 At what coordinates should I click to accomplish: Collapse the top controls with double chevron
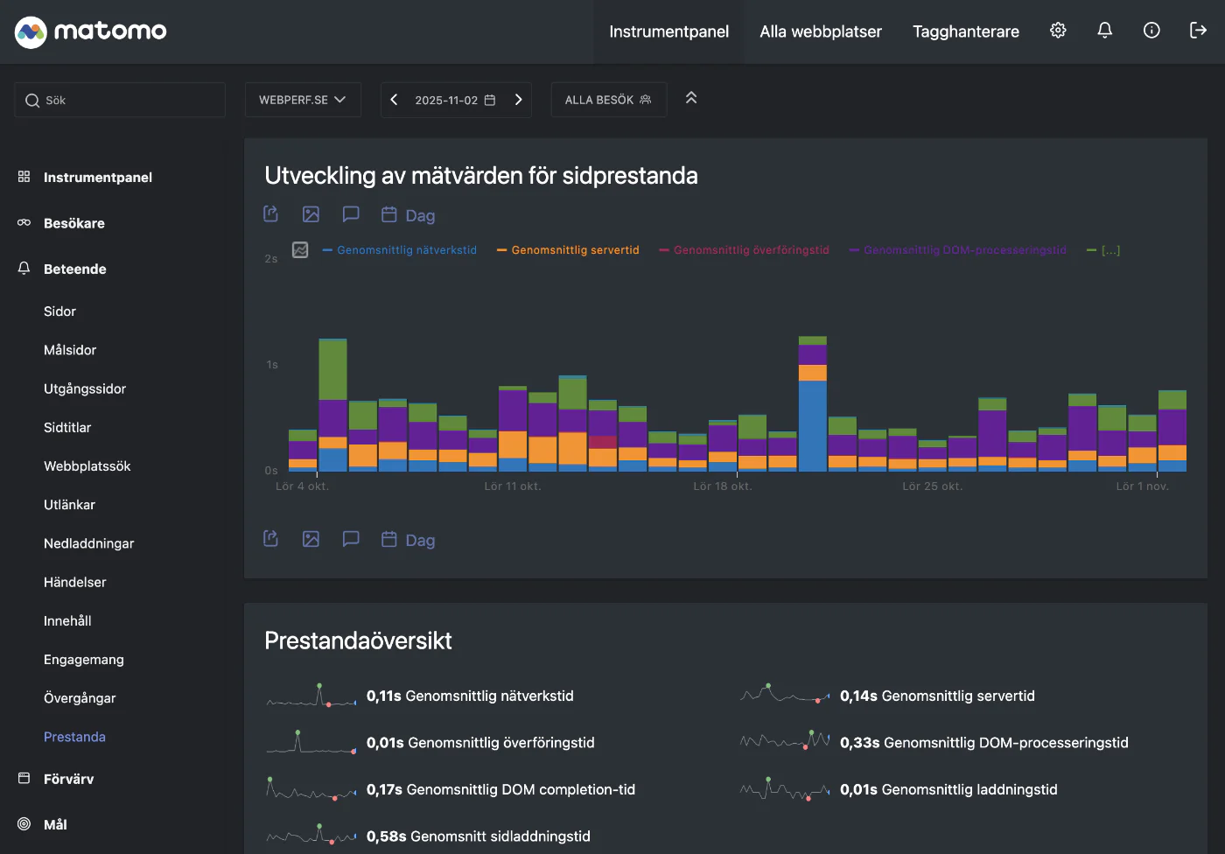[691, 98]
